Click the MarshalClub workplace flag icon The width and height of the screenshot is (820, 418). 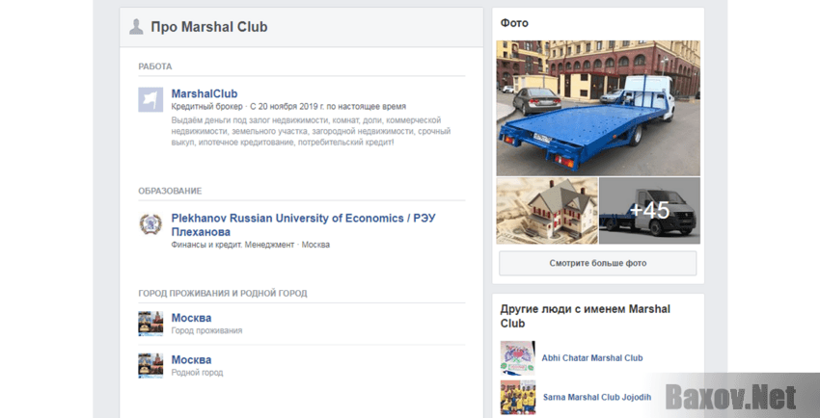click(x=150, y=99)
